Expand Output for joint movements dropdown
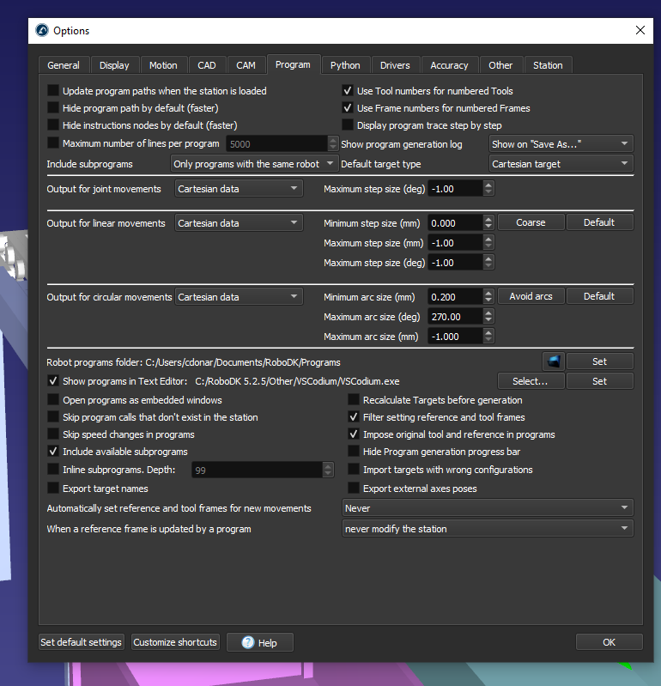The width and height of the screenshot is (661, 686). [239, 189]
